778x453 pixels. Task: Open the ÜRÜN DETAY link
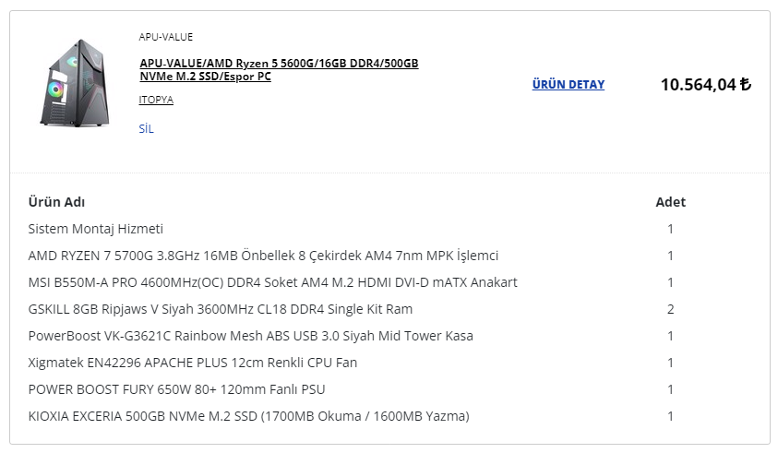point(568,85)
